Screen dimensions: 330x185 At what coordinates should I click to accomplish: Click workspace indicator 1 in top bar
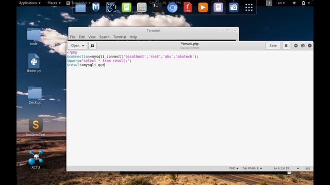pyautogui.click(x=269, y=3)
